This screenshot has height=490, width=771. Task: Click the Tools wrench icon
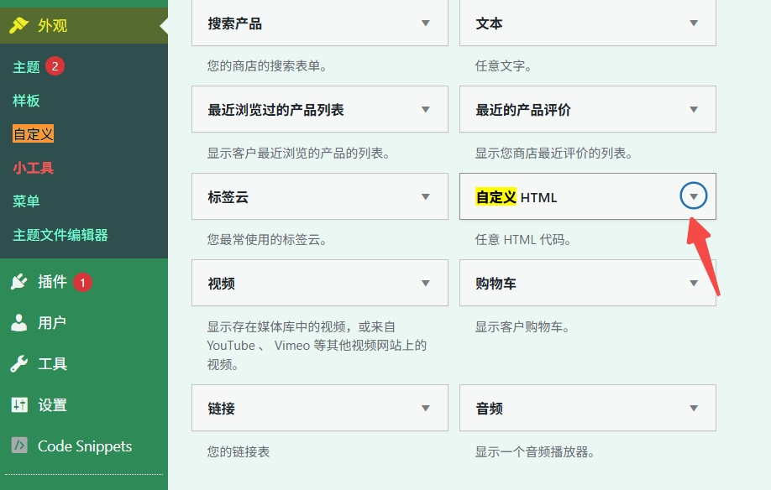click(18, 364)
